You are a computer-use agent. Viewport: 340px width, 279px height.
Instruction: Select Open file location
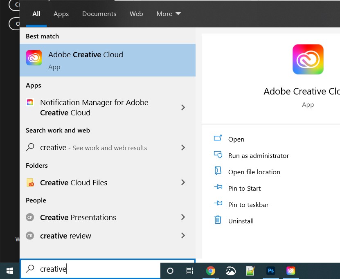254,172
